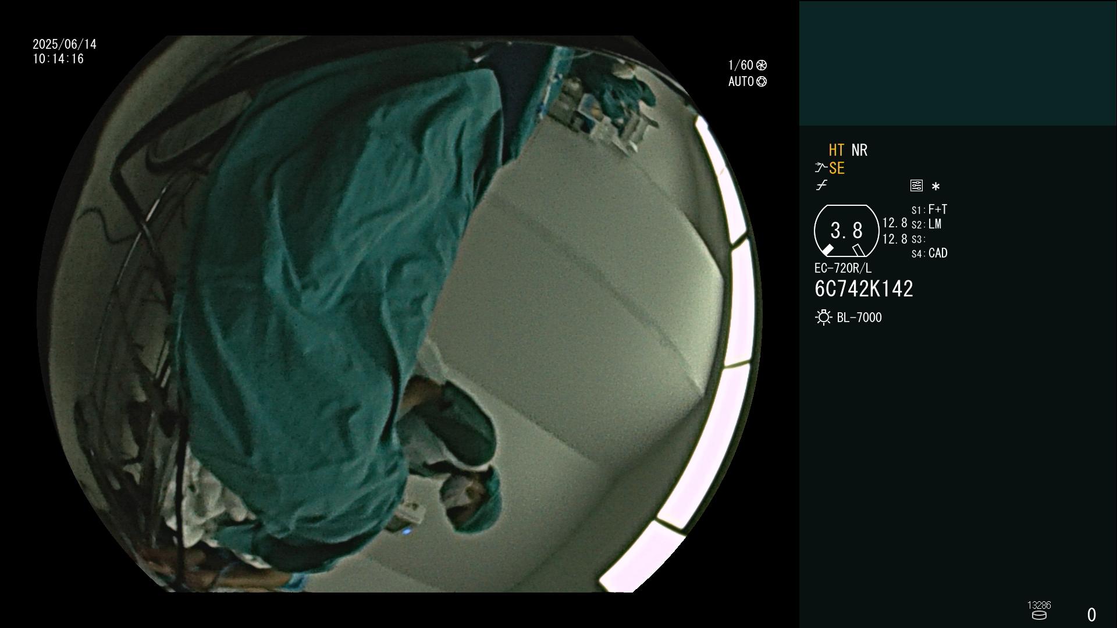Click the shutter speed fan icon
Viewport: 1117px width, 628px height.
(762, 65)
